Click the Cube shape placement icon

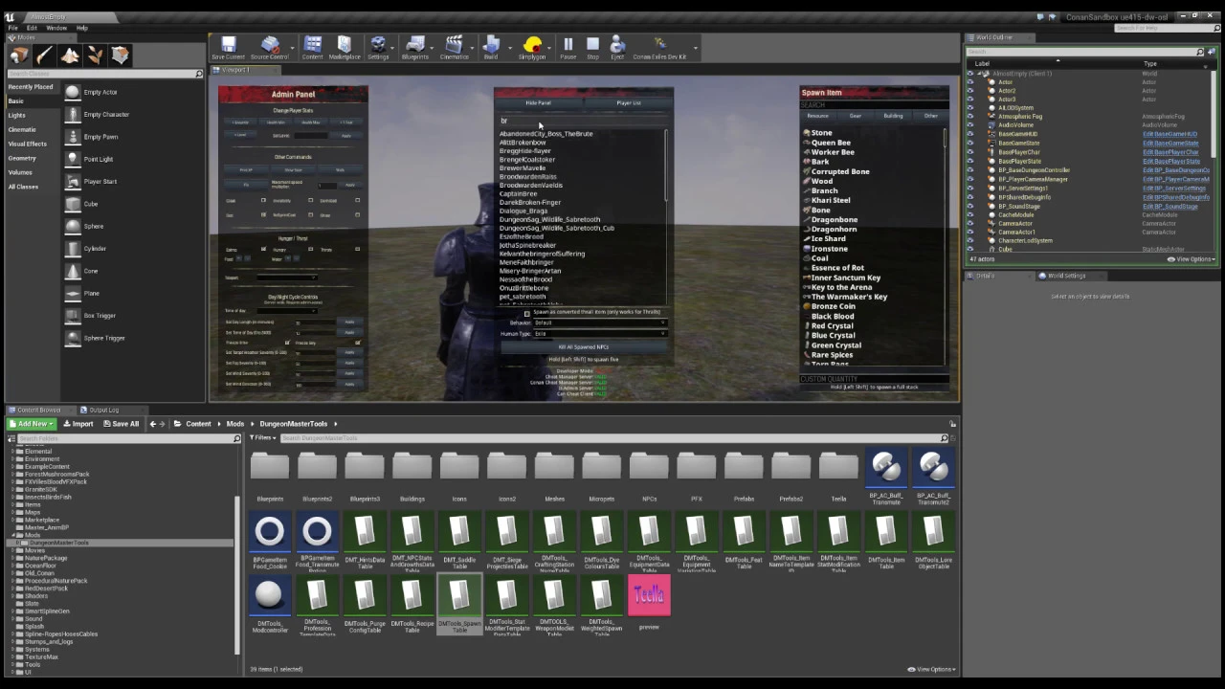click(73, 204)
